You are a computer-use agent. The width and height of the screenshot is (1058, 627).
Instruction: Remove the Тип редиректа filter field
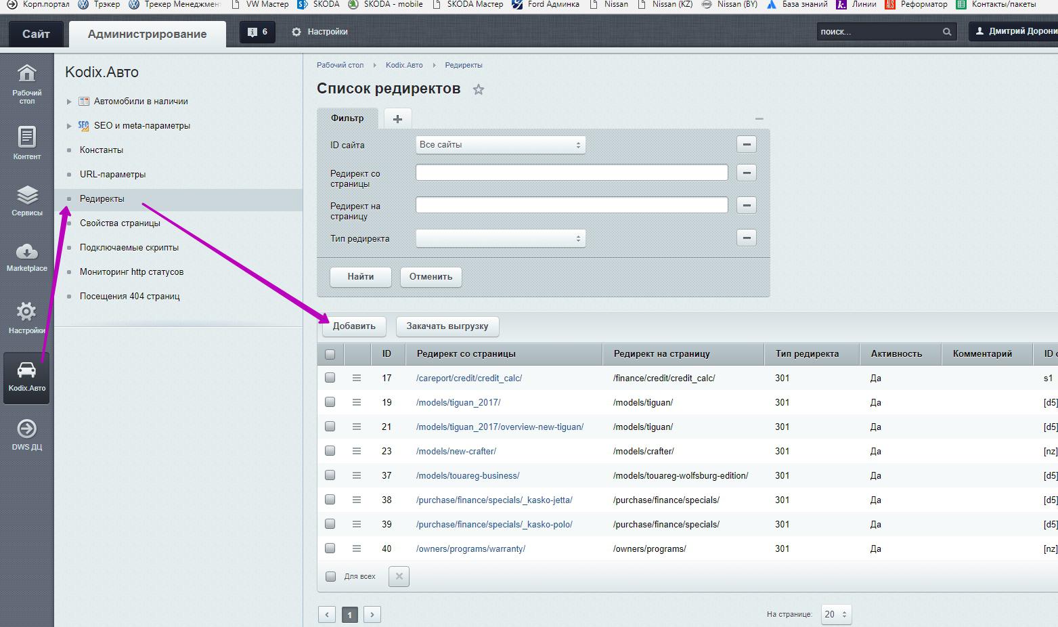click(746, 238)
